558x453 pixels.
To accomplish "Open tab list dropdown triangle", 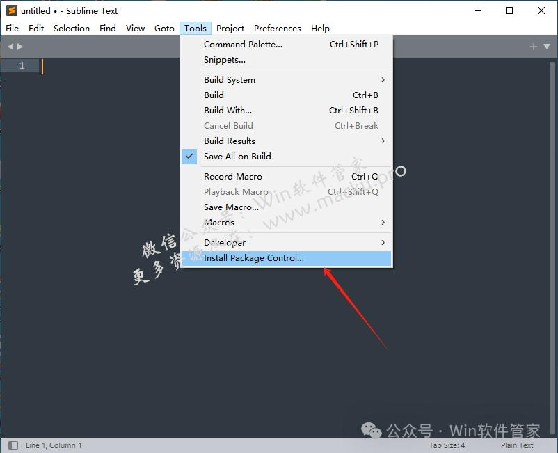I will [x=547, y=46].
